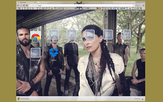The width and height of the screenshot is (163, 102).
Task: Open the Theme Creator app
Action: point(36,53)
